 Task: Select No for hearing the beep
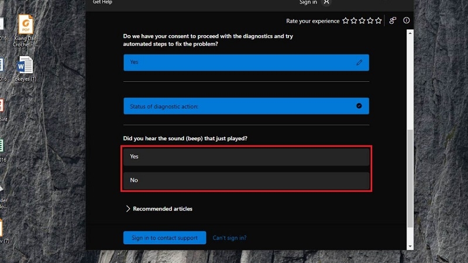coord(246,180)
